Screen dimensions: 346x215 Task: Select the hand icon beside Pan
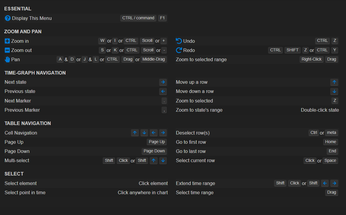tap(7, 59)
